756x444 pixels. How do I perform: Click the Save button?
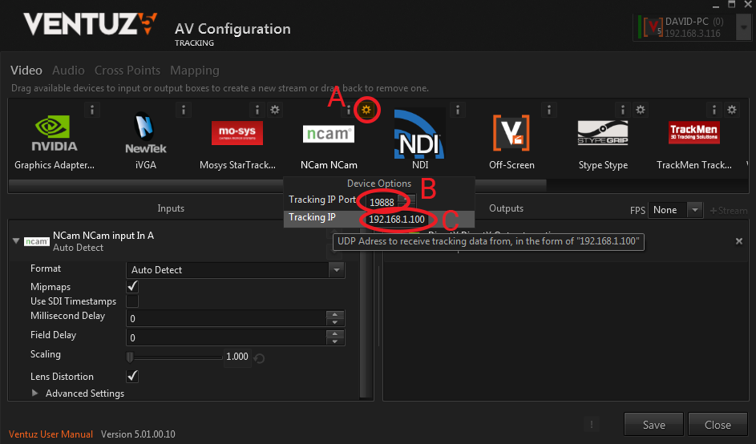pos(653,425)
